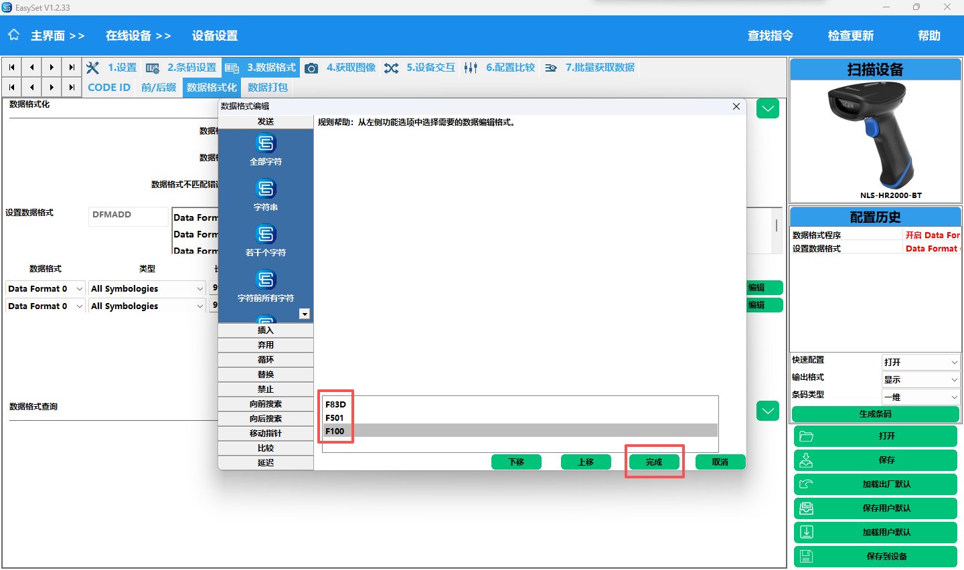This screenshot has height=570, width=964.
Task: Click the DFMADD input field
Action: coord(129,215)
